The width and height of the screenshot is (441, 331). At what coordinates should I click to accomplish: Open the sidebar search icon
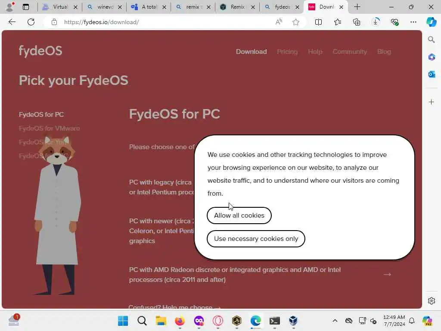coord(432,39)
